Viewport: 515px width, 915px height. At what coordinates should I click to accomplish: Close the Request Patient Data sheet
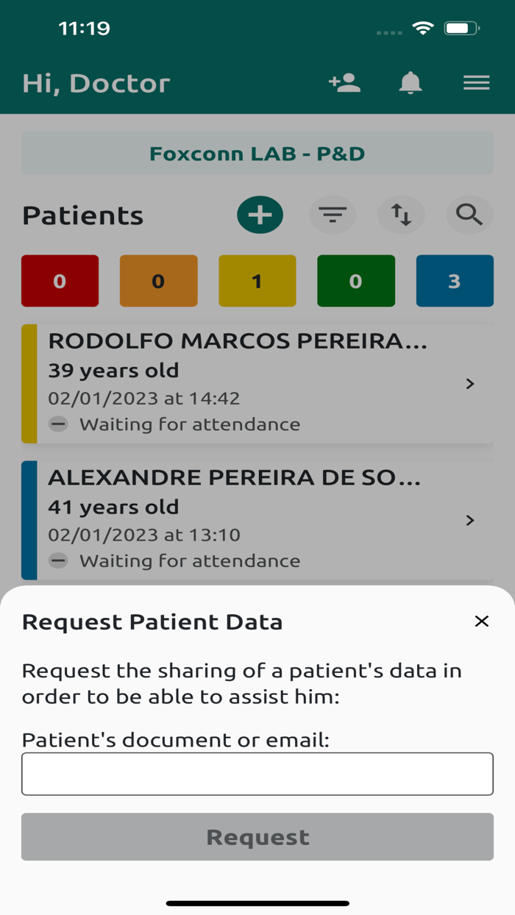[x=482, y=622]
